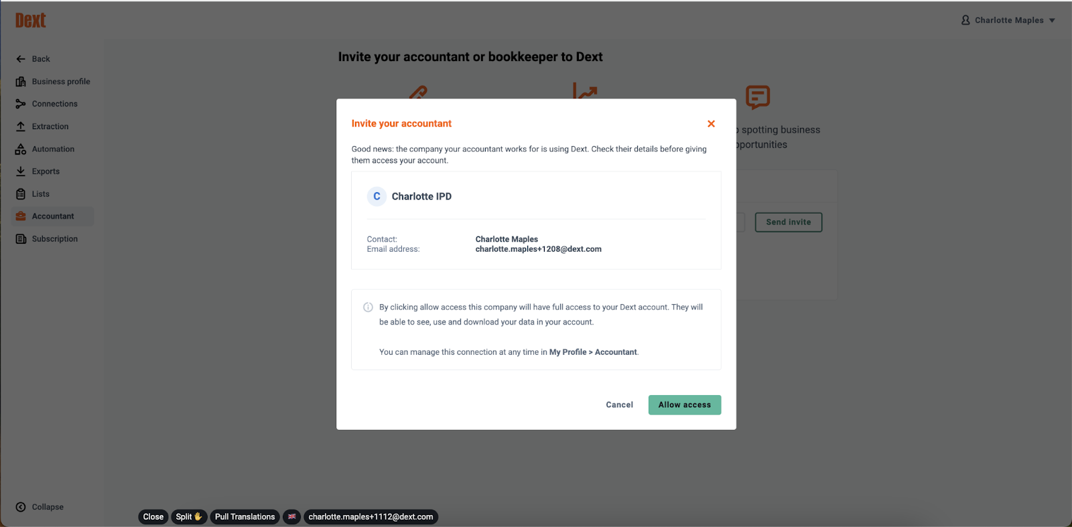
Task: Click the Charlotte IPD avatar circle
Action: pos(377,196)
